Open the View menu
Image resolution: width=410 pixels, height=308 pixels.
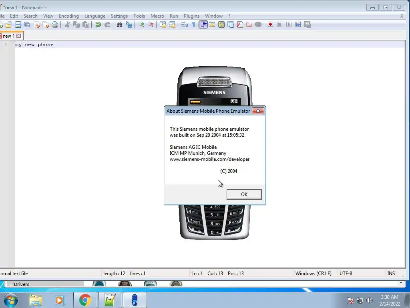48,16
